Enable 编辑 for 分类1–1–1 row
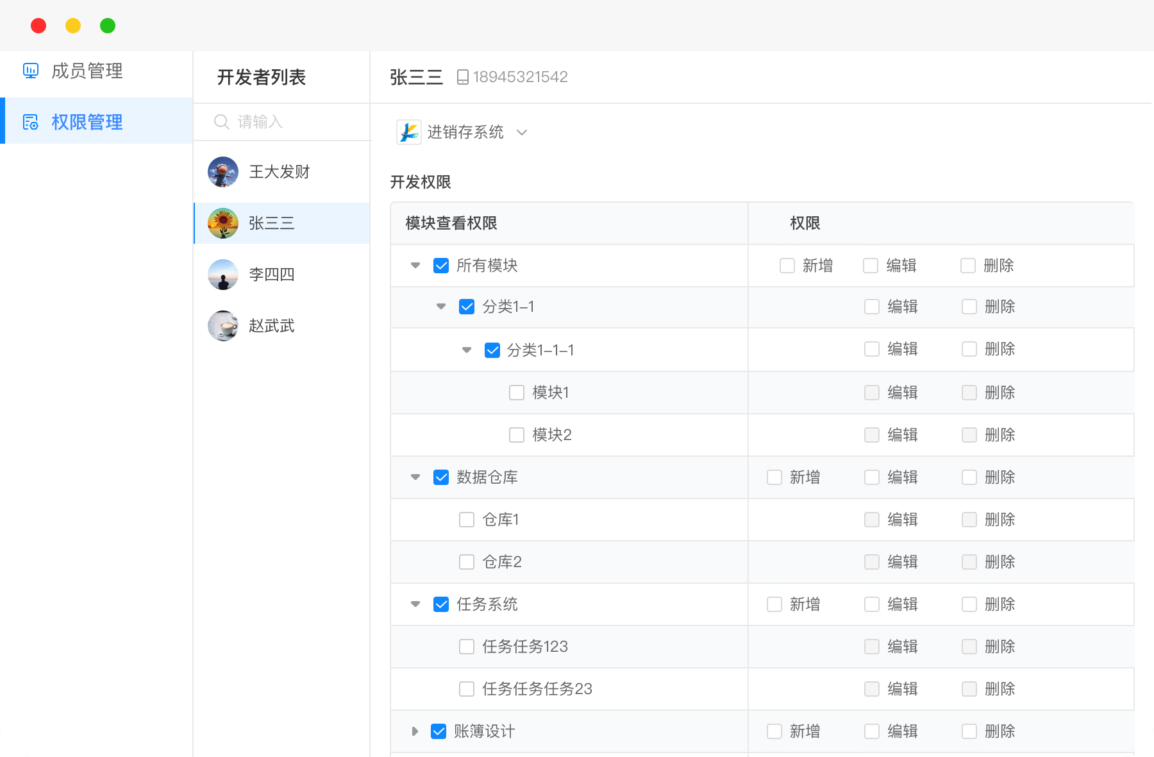This screenshot has width=1154, height=757. (x=872, y=349)
